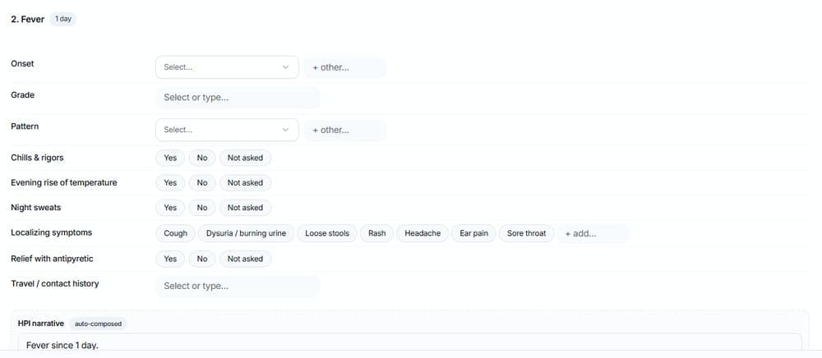Select Yes for Relief with antipyretic
This screenshot has height=358, width=822.
point(170,259)
